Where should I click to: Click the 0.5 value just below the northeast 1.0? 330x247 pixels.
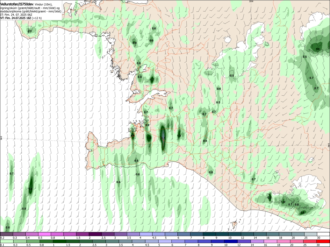tap(305, 57)
